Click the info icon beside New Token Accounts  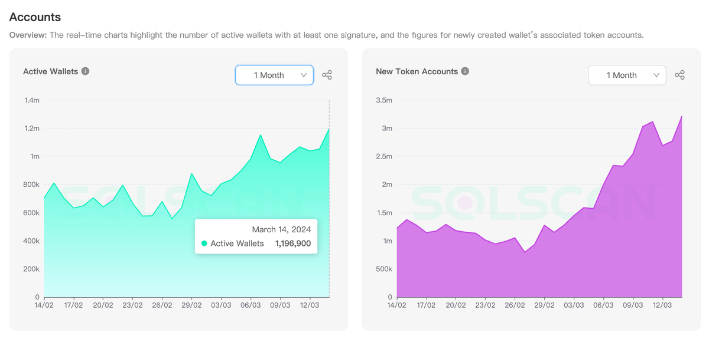point(465,71)
